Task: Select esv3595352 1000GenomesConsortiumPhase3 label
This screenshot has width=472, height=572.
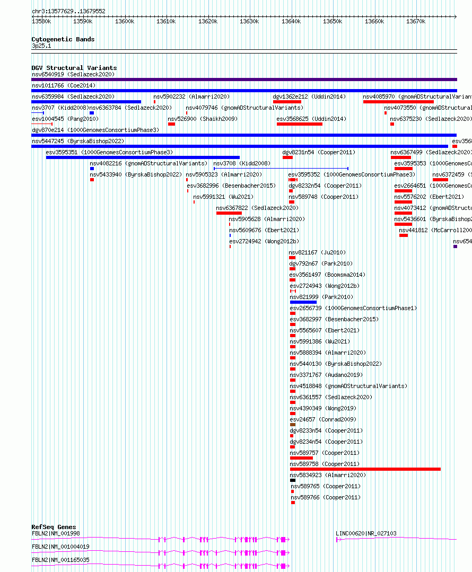Action: pyautogui.click(x=352, y=174)
